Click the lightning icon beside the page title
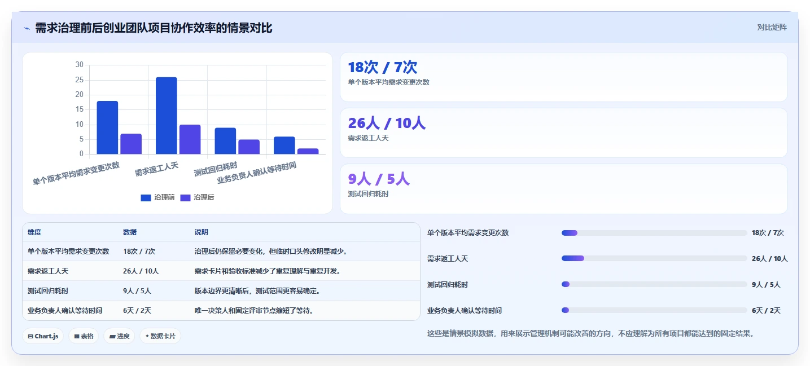This screenshot has height=366, width=810. coord(27,28)
